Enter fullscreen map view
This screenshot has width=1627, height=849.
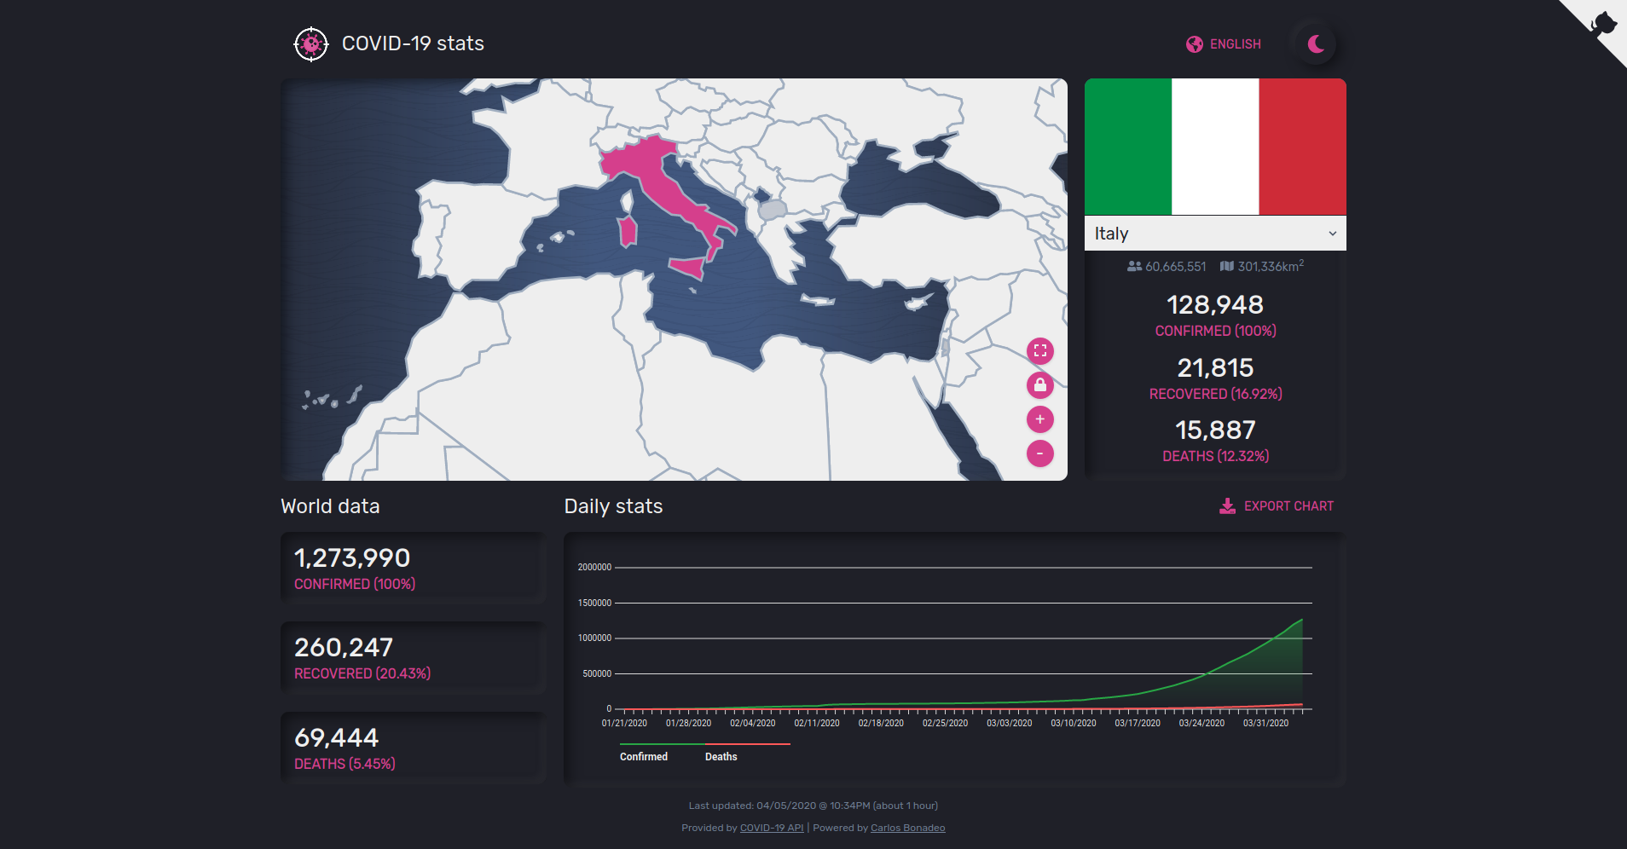[1040, 351]
